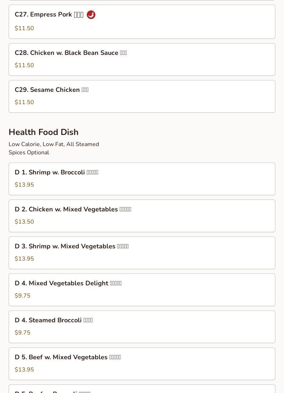The height and width of the screenshot is (393, 284).
Task: Click the 'Spices Optional' note
Action: 29,153
